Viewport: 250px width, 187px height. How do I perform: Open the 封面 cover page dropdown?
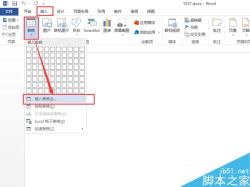(10, 20)
